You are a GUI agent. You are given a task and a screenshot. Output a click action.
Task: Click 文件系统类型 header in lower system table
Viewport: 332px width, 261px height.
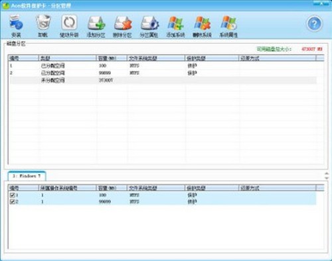[156, 188]
